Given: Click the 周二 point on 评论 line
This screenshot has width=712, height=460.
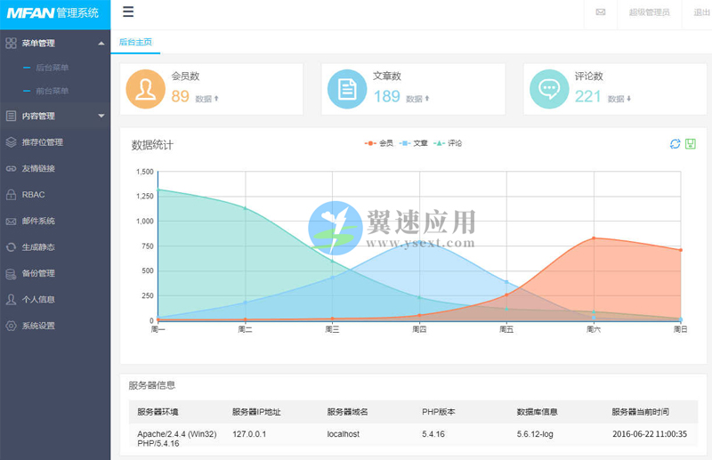Looking at the screenshot, I should click(x=246, y=208).
